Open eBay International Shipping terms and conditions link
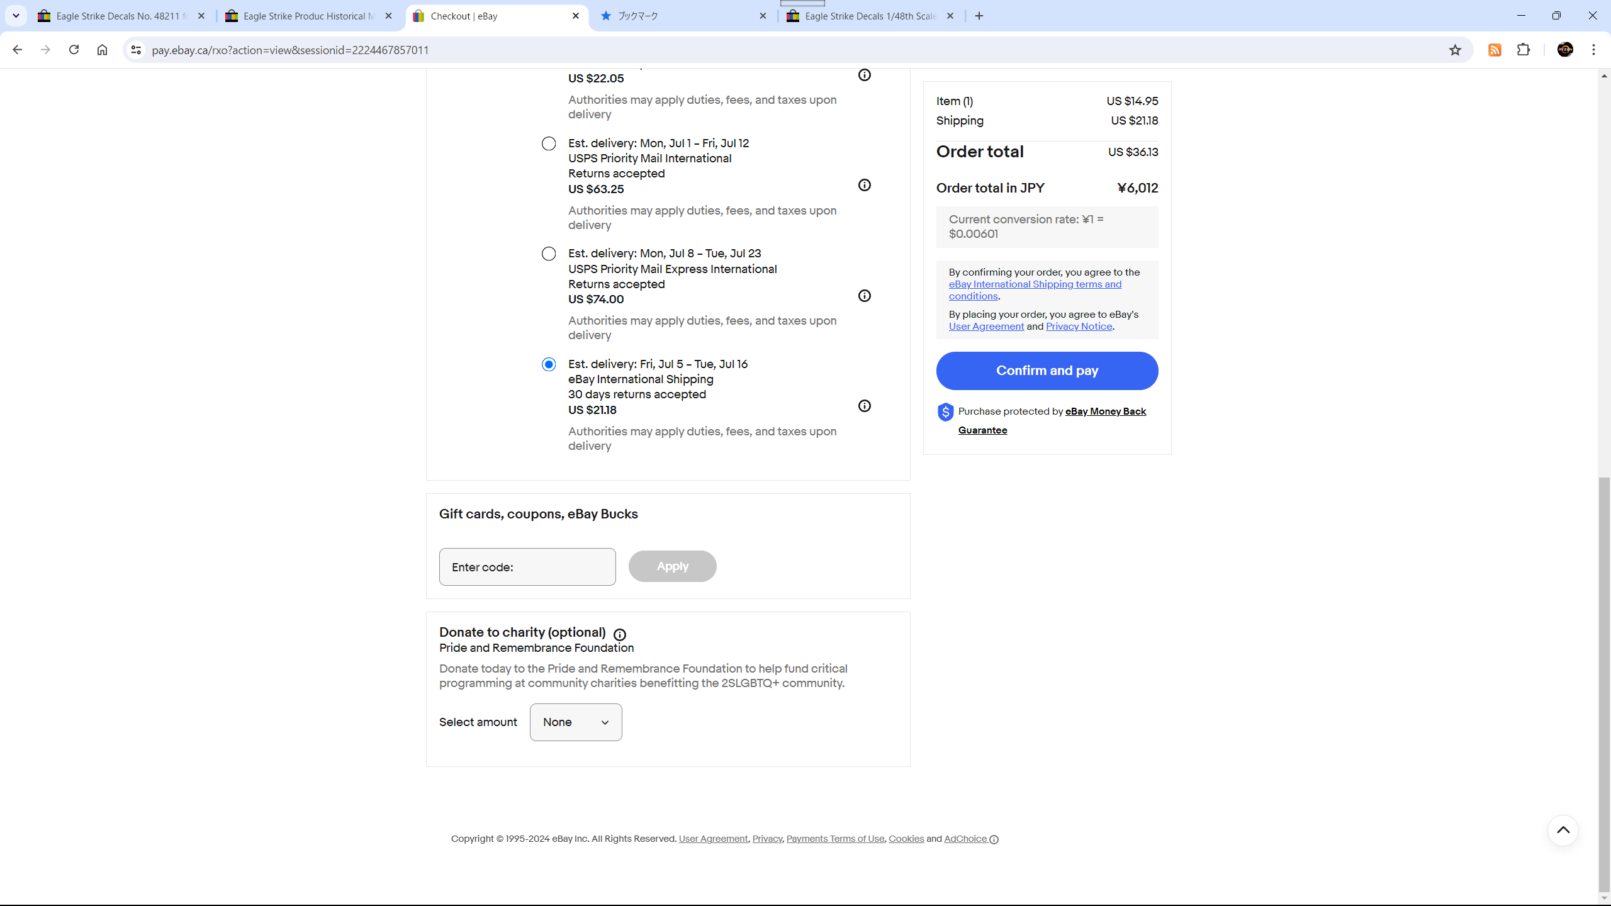Viewport: 1611px width, 906px height. (1035, 290)
